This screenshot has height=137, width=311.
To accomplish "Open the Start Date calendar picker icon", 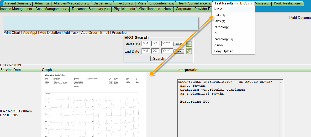I will coord(189,44).
